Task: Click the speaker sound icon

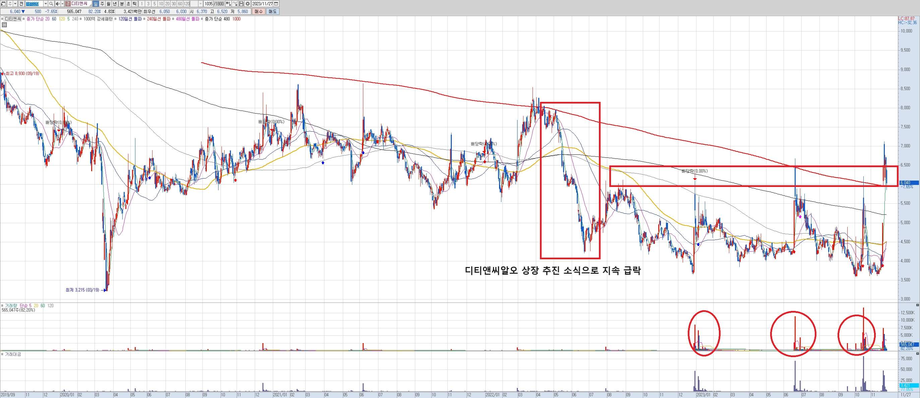Action: pyautogui.click(x=58, y=4)
